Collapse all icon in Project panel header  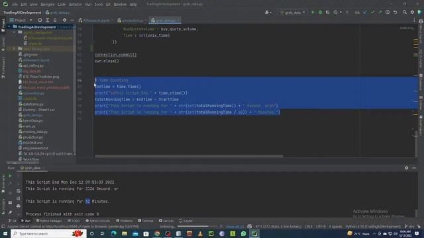[x=55, y=20]
